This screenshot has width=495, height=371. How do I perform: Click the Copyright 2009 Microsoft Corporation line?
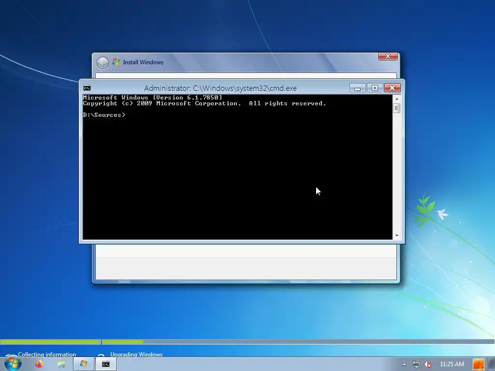tap(204, 103)
